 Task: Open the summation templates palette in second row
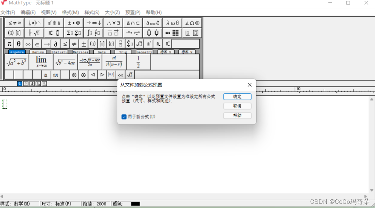74,33
